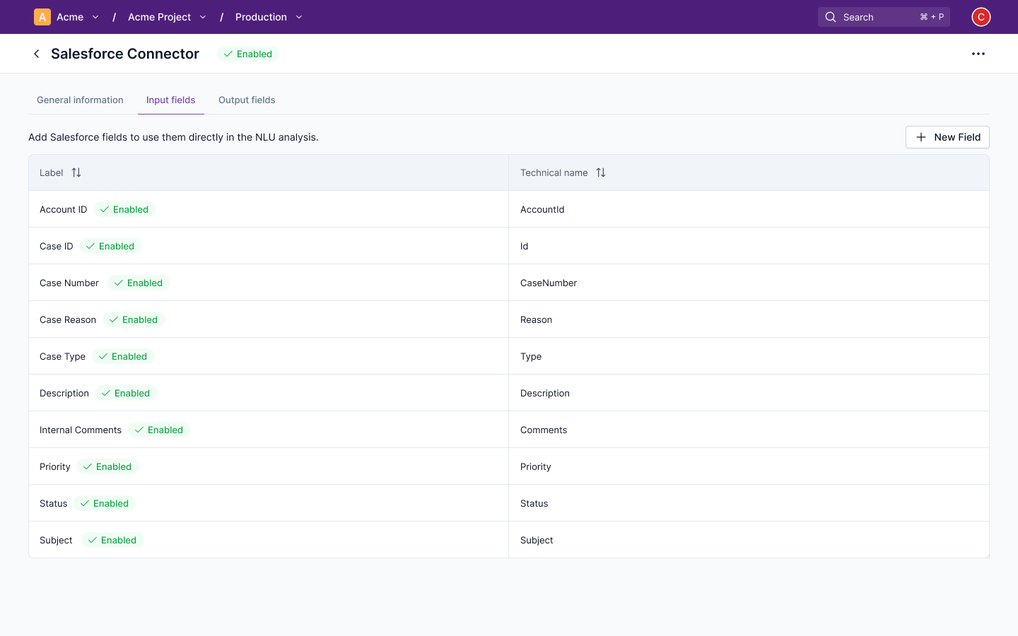The height and width of the screenshot is (636, 1018).
Task: Add a New Field
Action: point(947,137)
